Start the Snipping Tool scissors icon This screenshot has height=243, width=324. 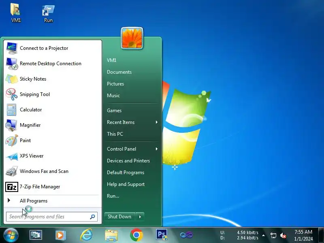coord(12,94)
